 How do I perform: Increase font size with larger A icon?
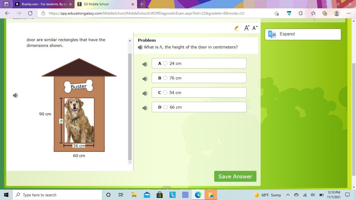tap(247, 28)
